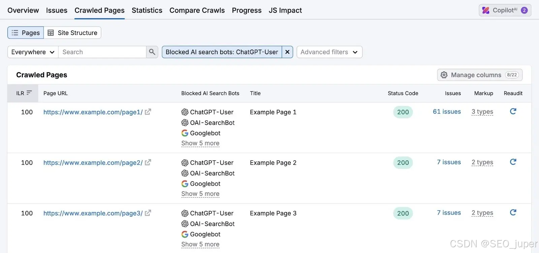
Task: Expand the Advanced filters dropdown
Action: pos(329,52)
